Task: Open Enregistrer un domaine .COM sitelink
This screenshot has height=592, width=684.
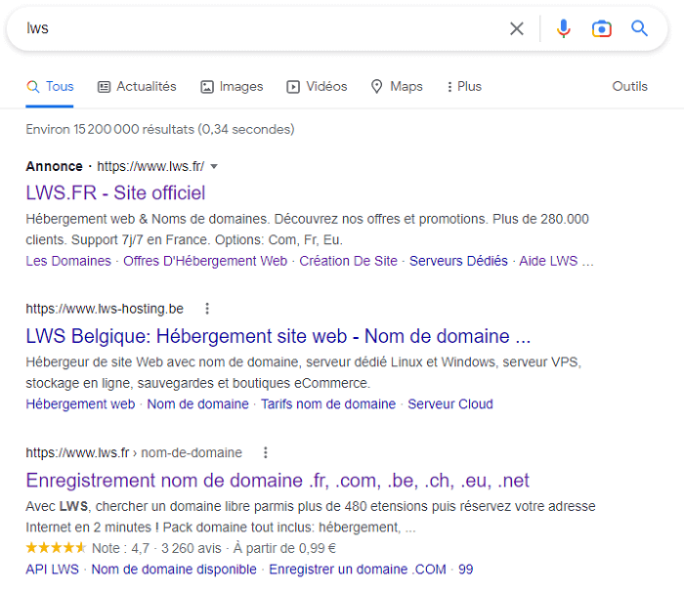Action: click(358, 570)
